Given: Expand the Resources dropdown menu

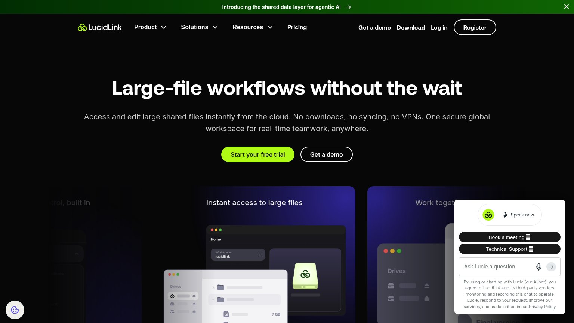Looking at the screenshot, I should [x=253, y=27].
